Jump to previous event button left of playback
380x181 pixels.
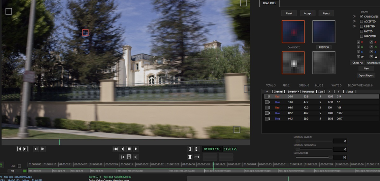pos(115,149)
